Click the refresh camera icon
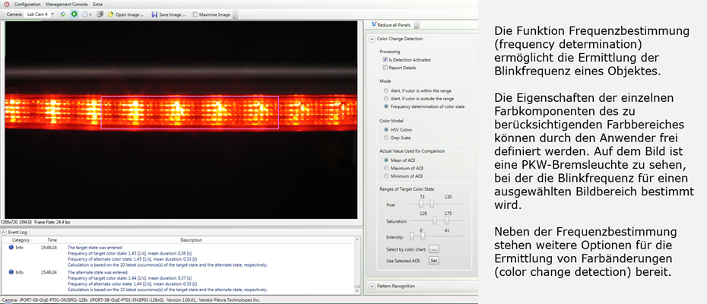The image size is (707, 304). tap(63, 14)
